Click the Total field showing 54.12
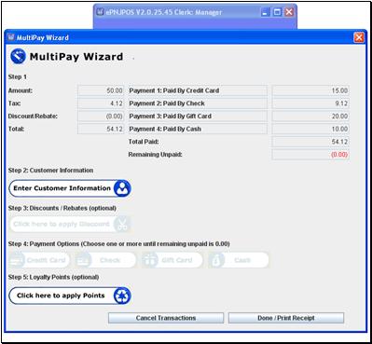Viewport: 372px width, 344px height. click(101, 129)
